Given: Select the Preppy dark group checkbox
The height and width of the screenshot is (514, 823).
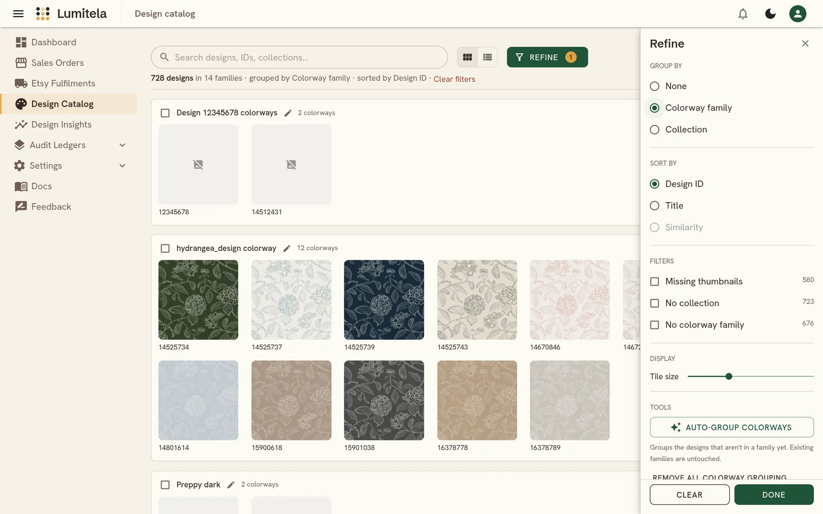Looking at the screenshot, I should [x=165, y=485].
